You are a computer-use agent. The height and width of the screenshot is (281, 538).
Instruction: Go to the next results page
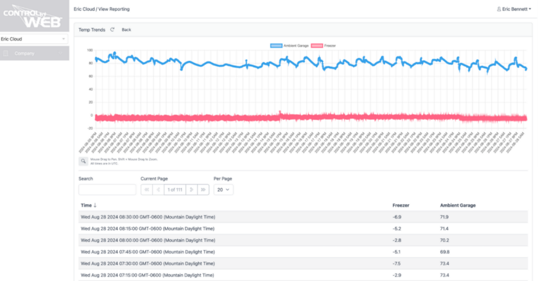[191, 189]
